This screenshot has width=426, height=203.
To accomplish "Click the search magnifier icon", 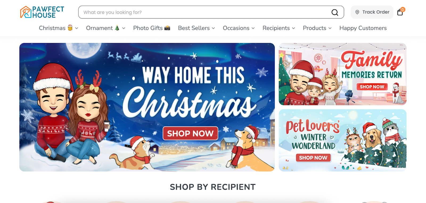I will [335, 12].
